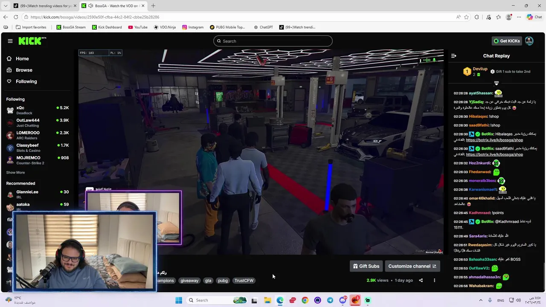This screenshot has width=546, height=307.
Task: Open Edge profile account icon
Action: [x=508, y=17]
